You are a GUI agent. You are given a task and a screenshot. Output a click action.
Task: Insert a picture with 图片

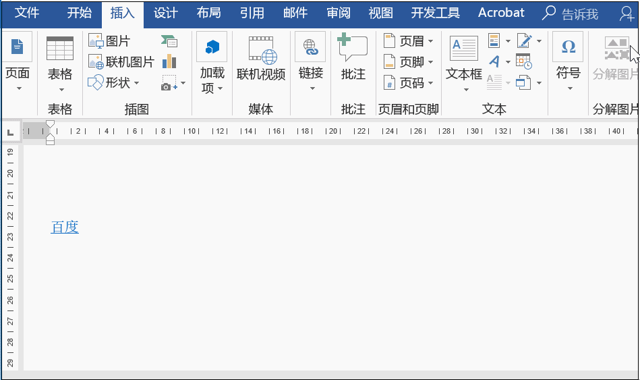(x=109, y=41)
